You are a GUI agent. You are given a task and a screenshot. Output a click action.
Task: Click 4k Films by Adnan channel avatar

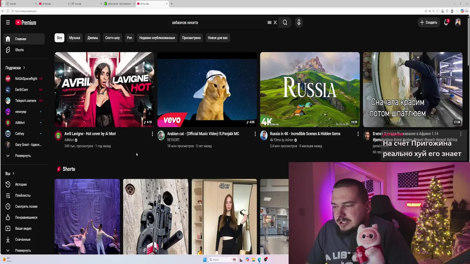[x=264, y=136]
